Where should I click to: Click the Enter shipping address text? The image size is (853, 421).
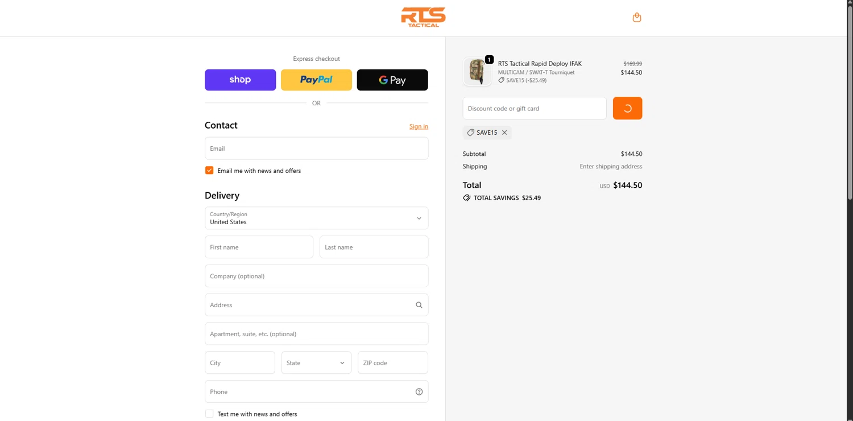pyautogui.click(x=611, y=167)
